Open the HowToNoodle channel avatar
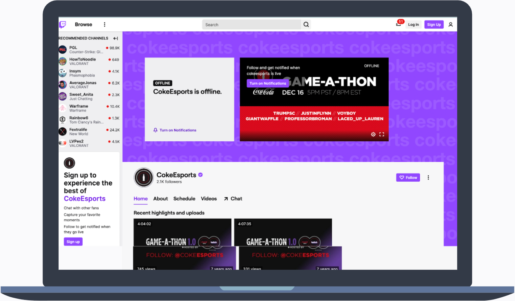This screenshot has height=301, width=515. [62, 61]
